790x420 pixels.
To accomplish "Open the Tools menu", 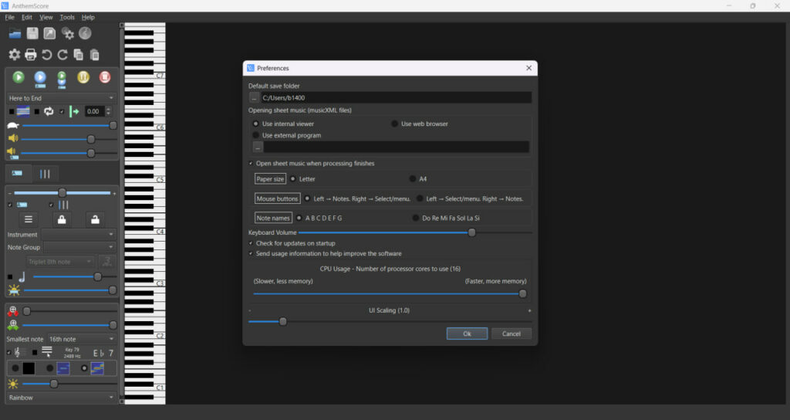I will 67,17.
